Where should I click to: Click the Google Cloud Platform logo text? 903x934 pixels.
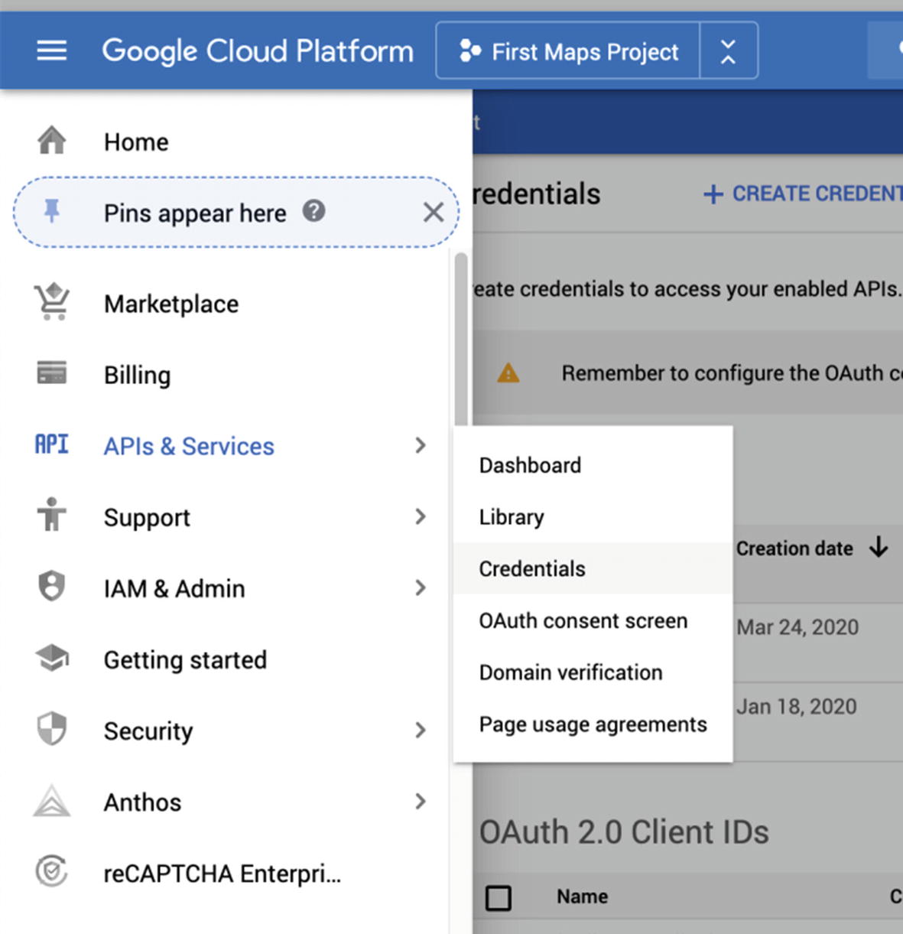(258, 51)
